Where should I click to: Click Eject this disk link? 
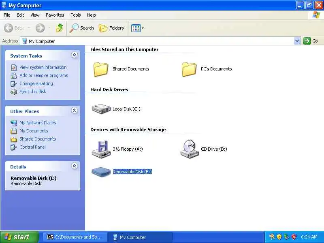click(x=33, y=92)
